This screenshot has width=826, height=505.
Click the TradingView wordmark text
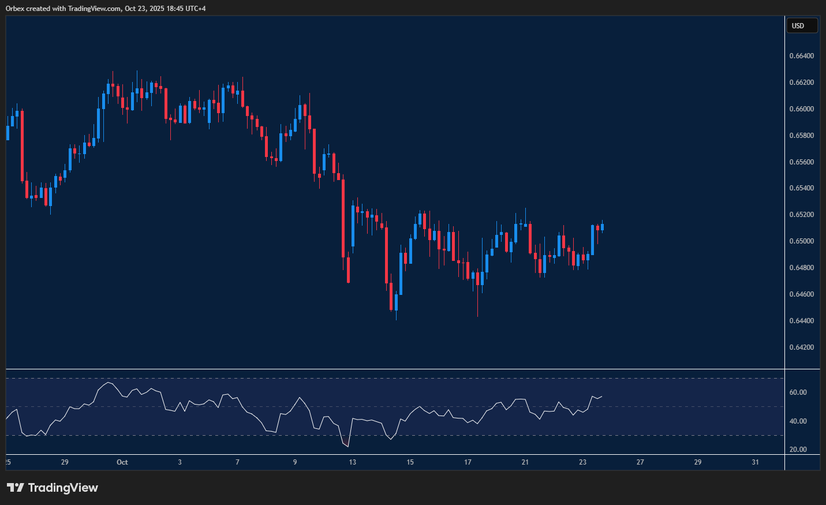tap(63, 488)
